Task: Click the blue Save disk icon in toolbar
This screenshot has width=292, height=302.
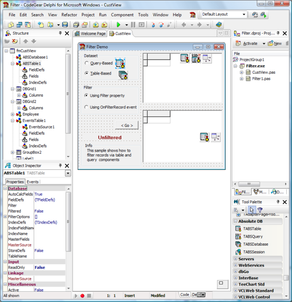Action: pyautogui.click(x=65, y=25)
